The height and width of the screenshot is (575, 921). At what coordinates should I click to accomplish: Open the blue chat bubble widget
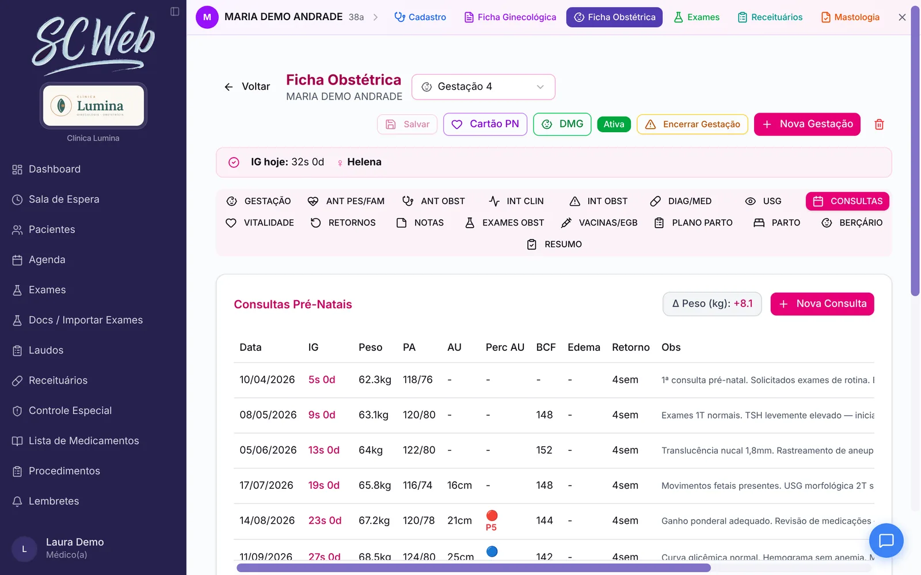coord(886,540)
